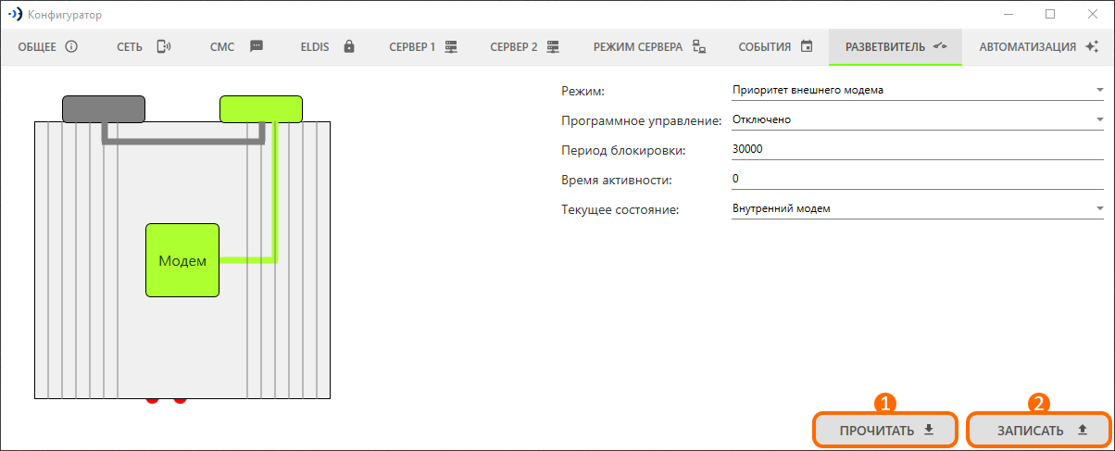Click the calendar icon beside СОБЫТИЯ

(x=806, y=46)
